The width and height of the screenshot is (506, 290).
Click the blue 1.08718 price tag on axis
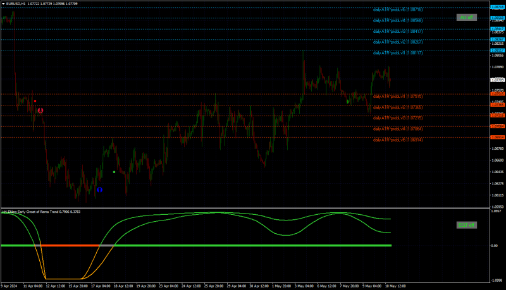(x=498, y=7)
